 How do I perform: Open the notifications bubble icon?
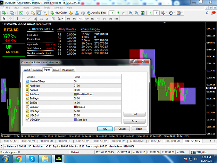(213, 13)
